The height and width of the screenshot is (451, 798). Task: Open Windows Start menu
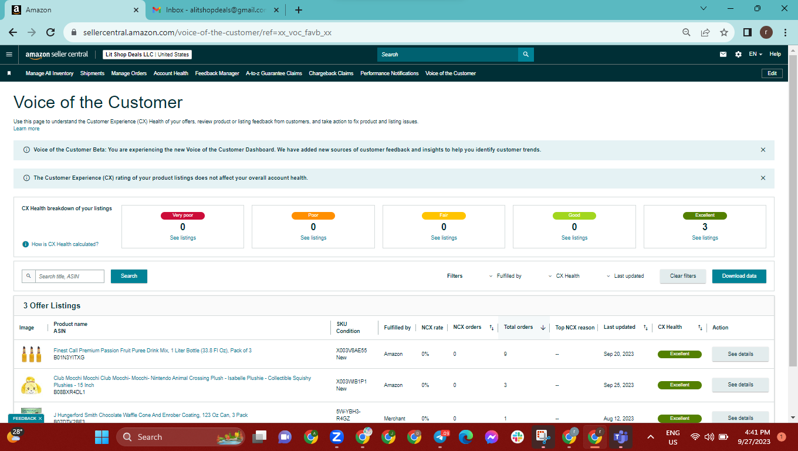(x=102, y=437)
